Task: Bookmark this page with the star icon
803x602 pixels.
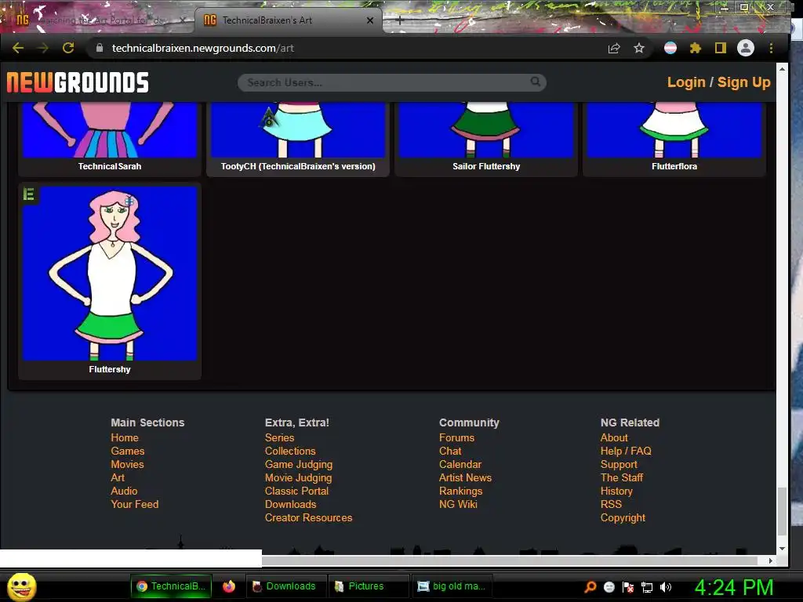Action: [638, 48]
